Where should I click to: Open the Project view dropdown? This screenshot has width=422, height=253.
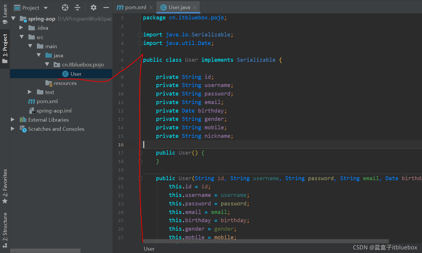pos(46,8)
